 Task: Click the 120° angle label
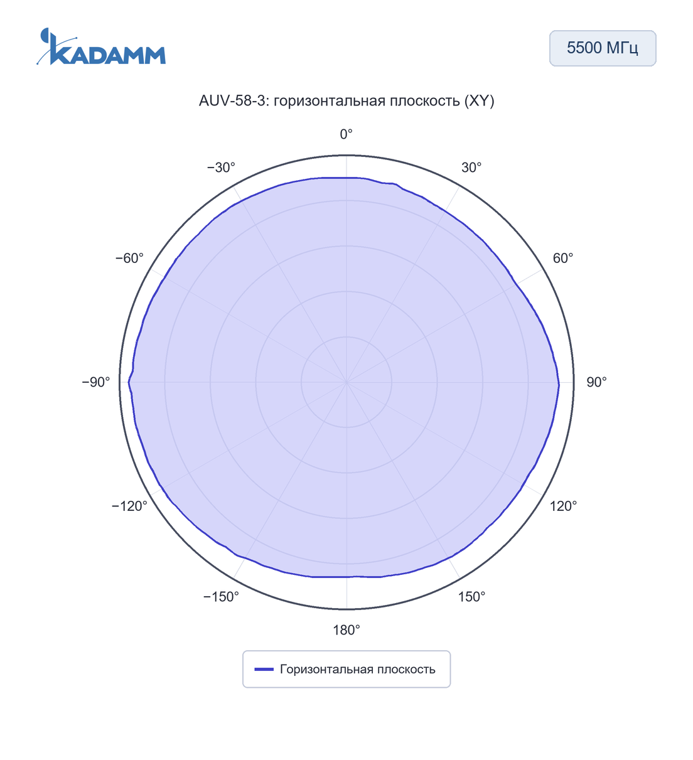[x=563, y=506]
